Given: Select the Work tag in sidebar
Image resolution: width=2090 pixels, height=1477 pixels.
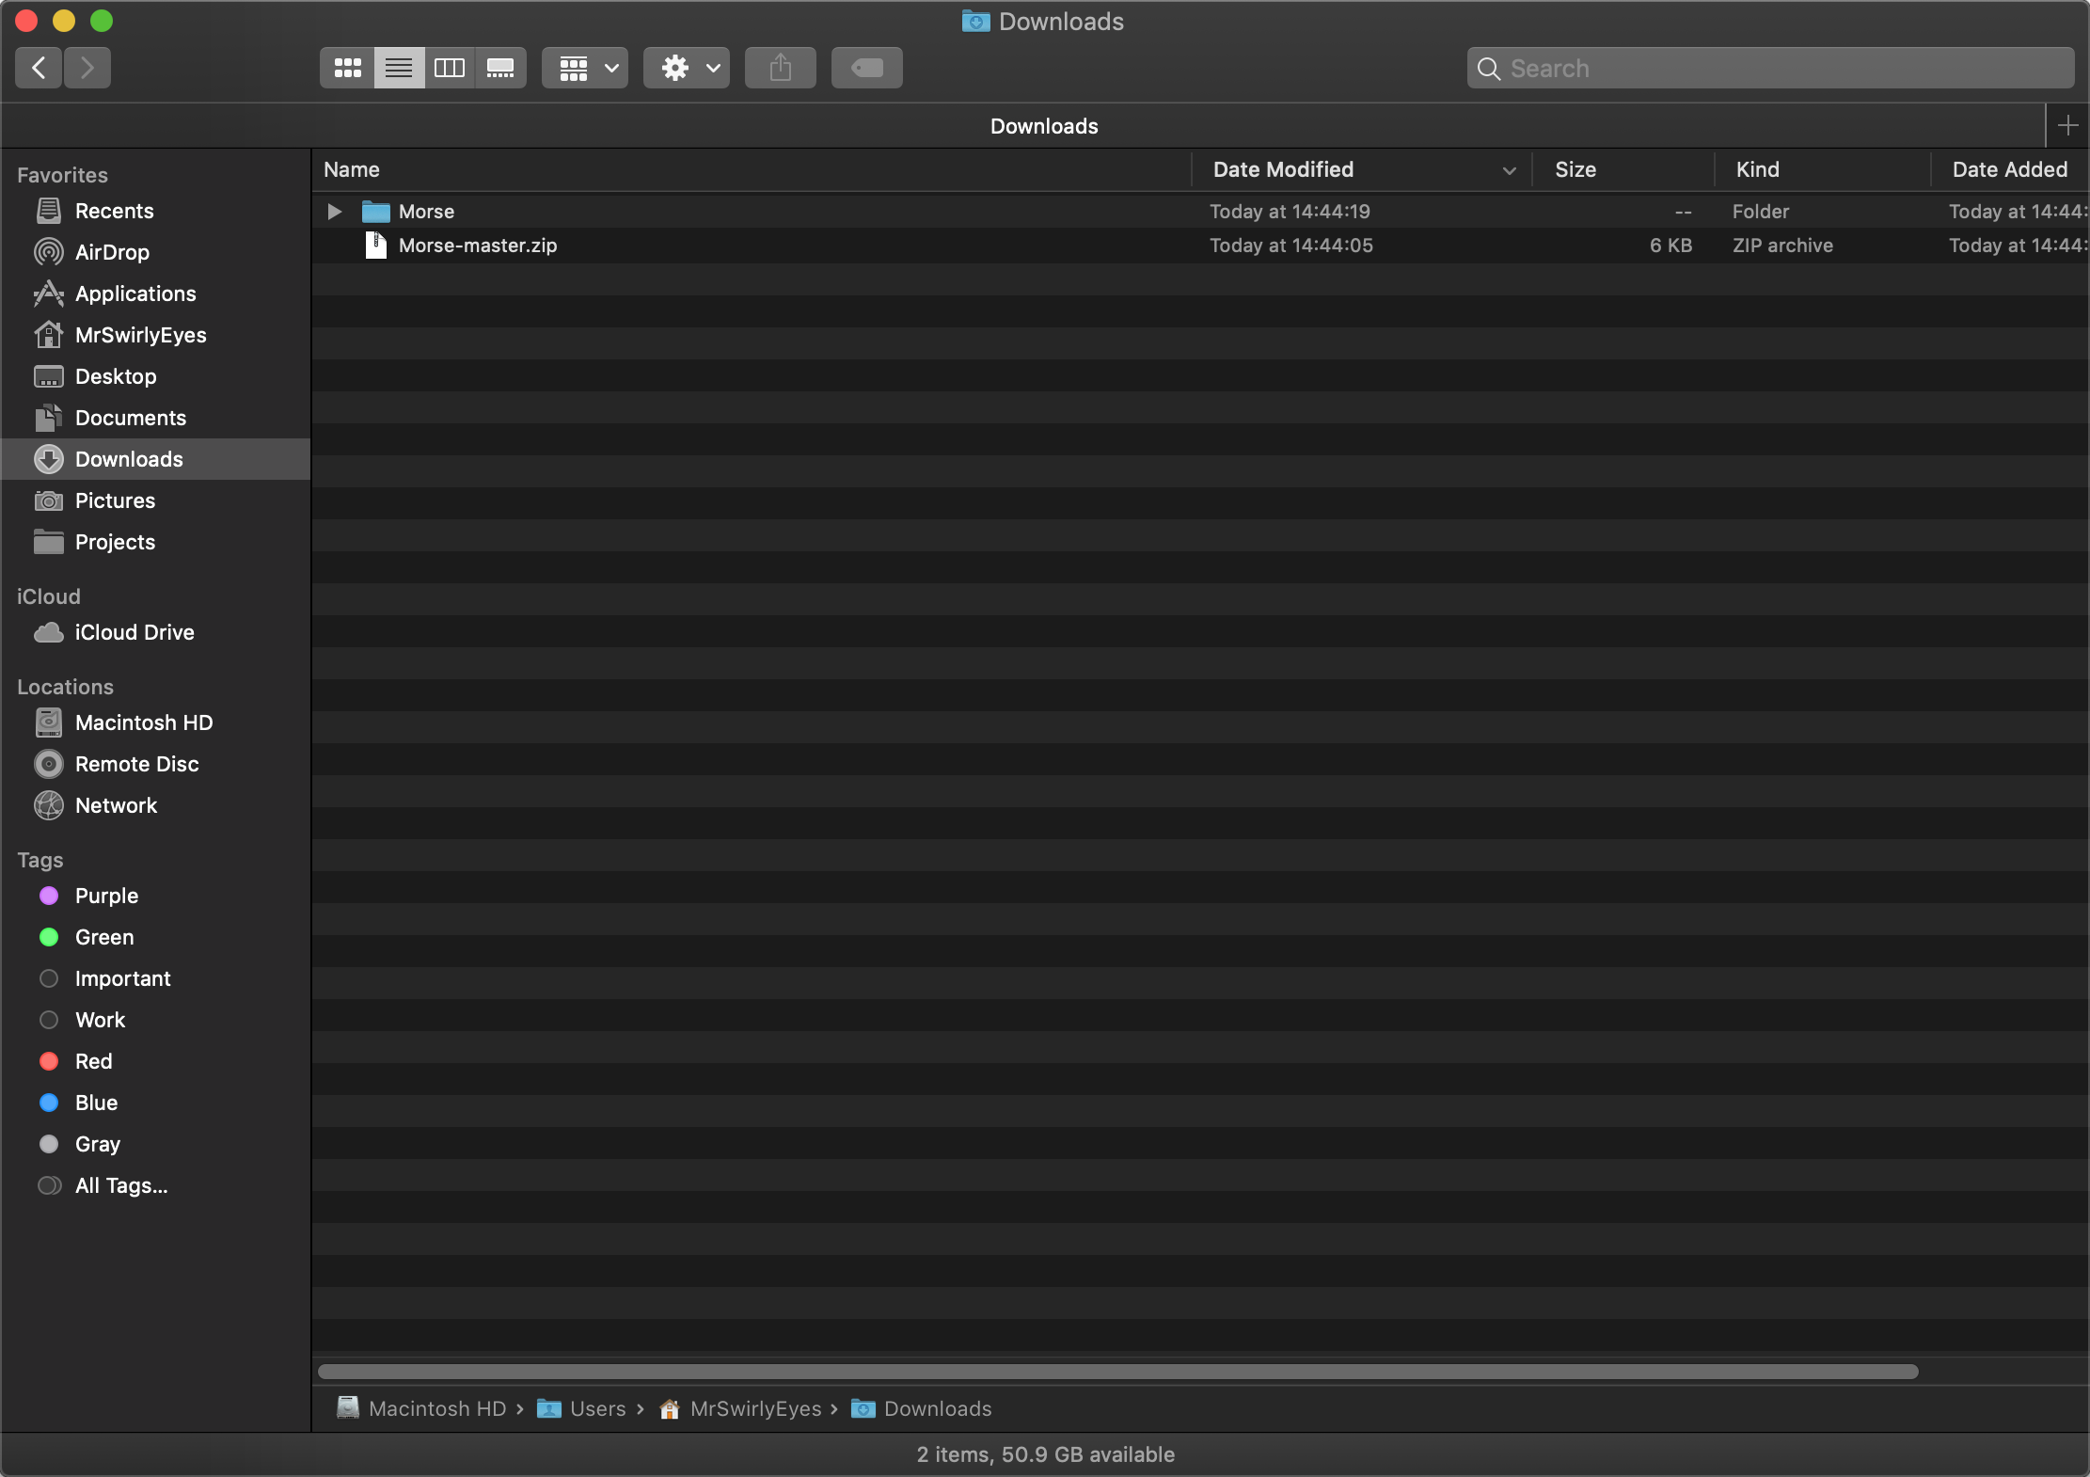Looking at the screenshot, I should pos(100,1020).
